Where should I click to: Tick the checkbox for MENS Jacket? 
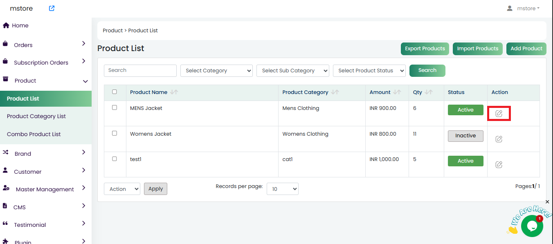115,107
